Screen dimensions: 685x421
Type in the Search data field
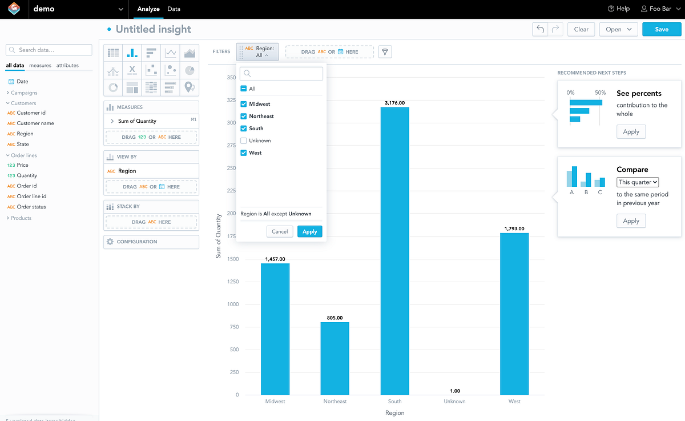click(49, 50)
